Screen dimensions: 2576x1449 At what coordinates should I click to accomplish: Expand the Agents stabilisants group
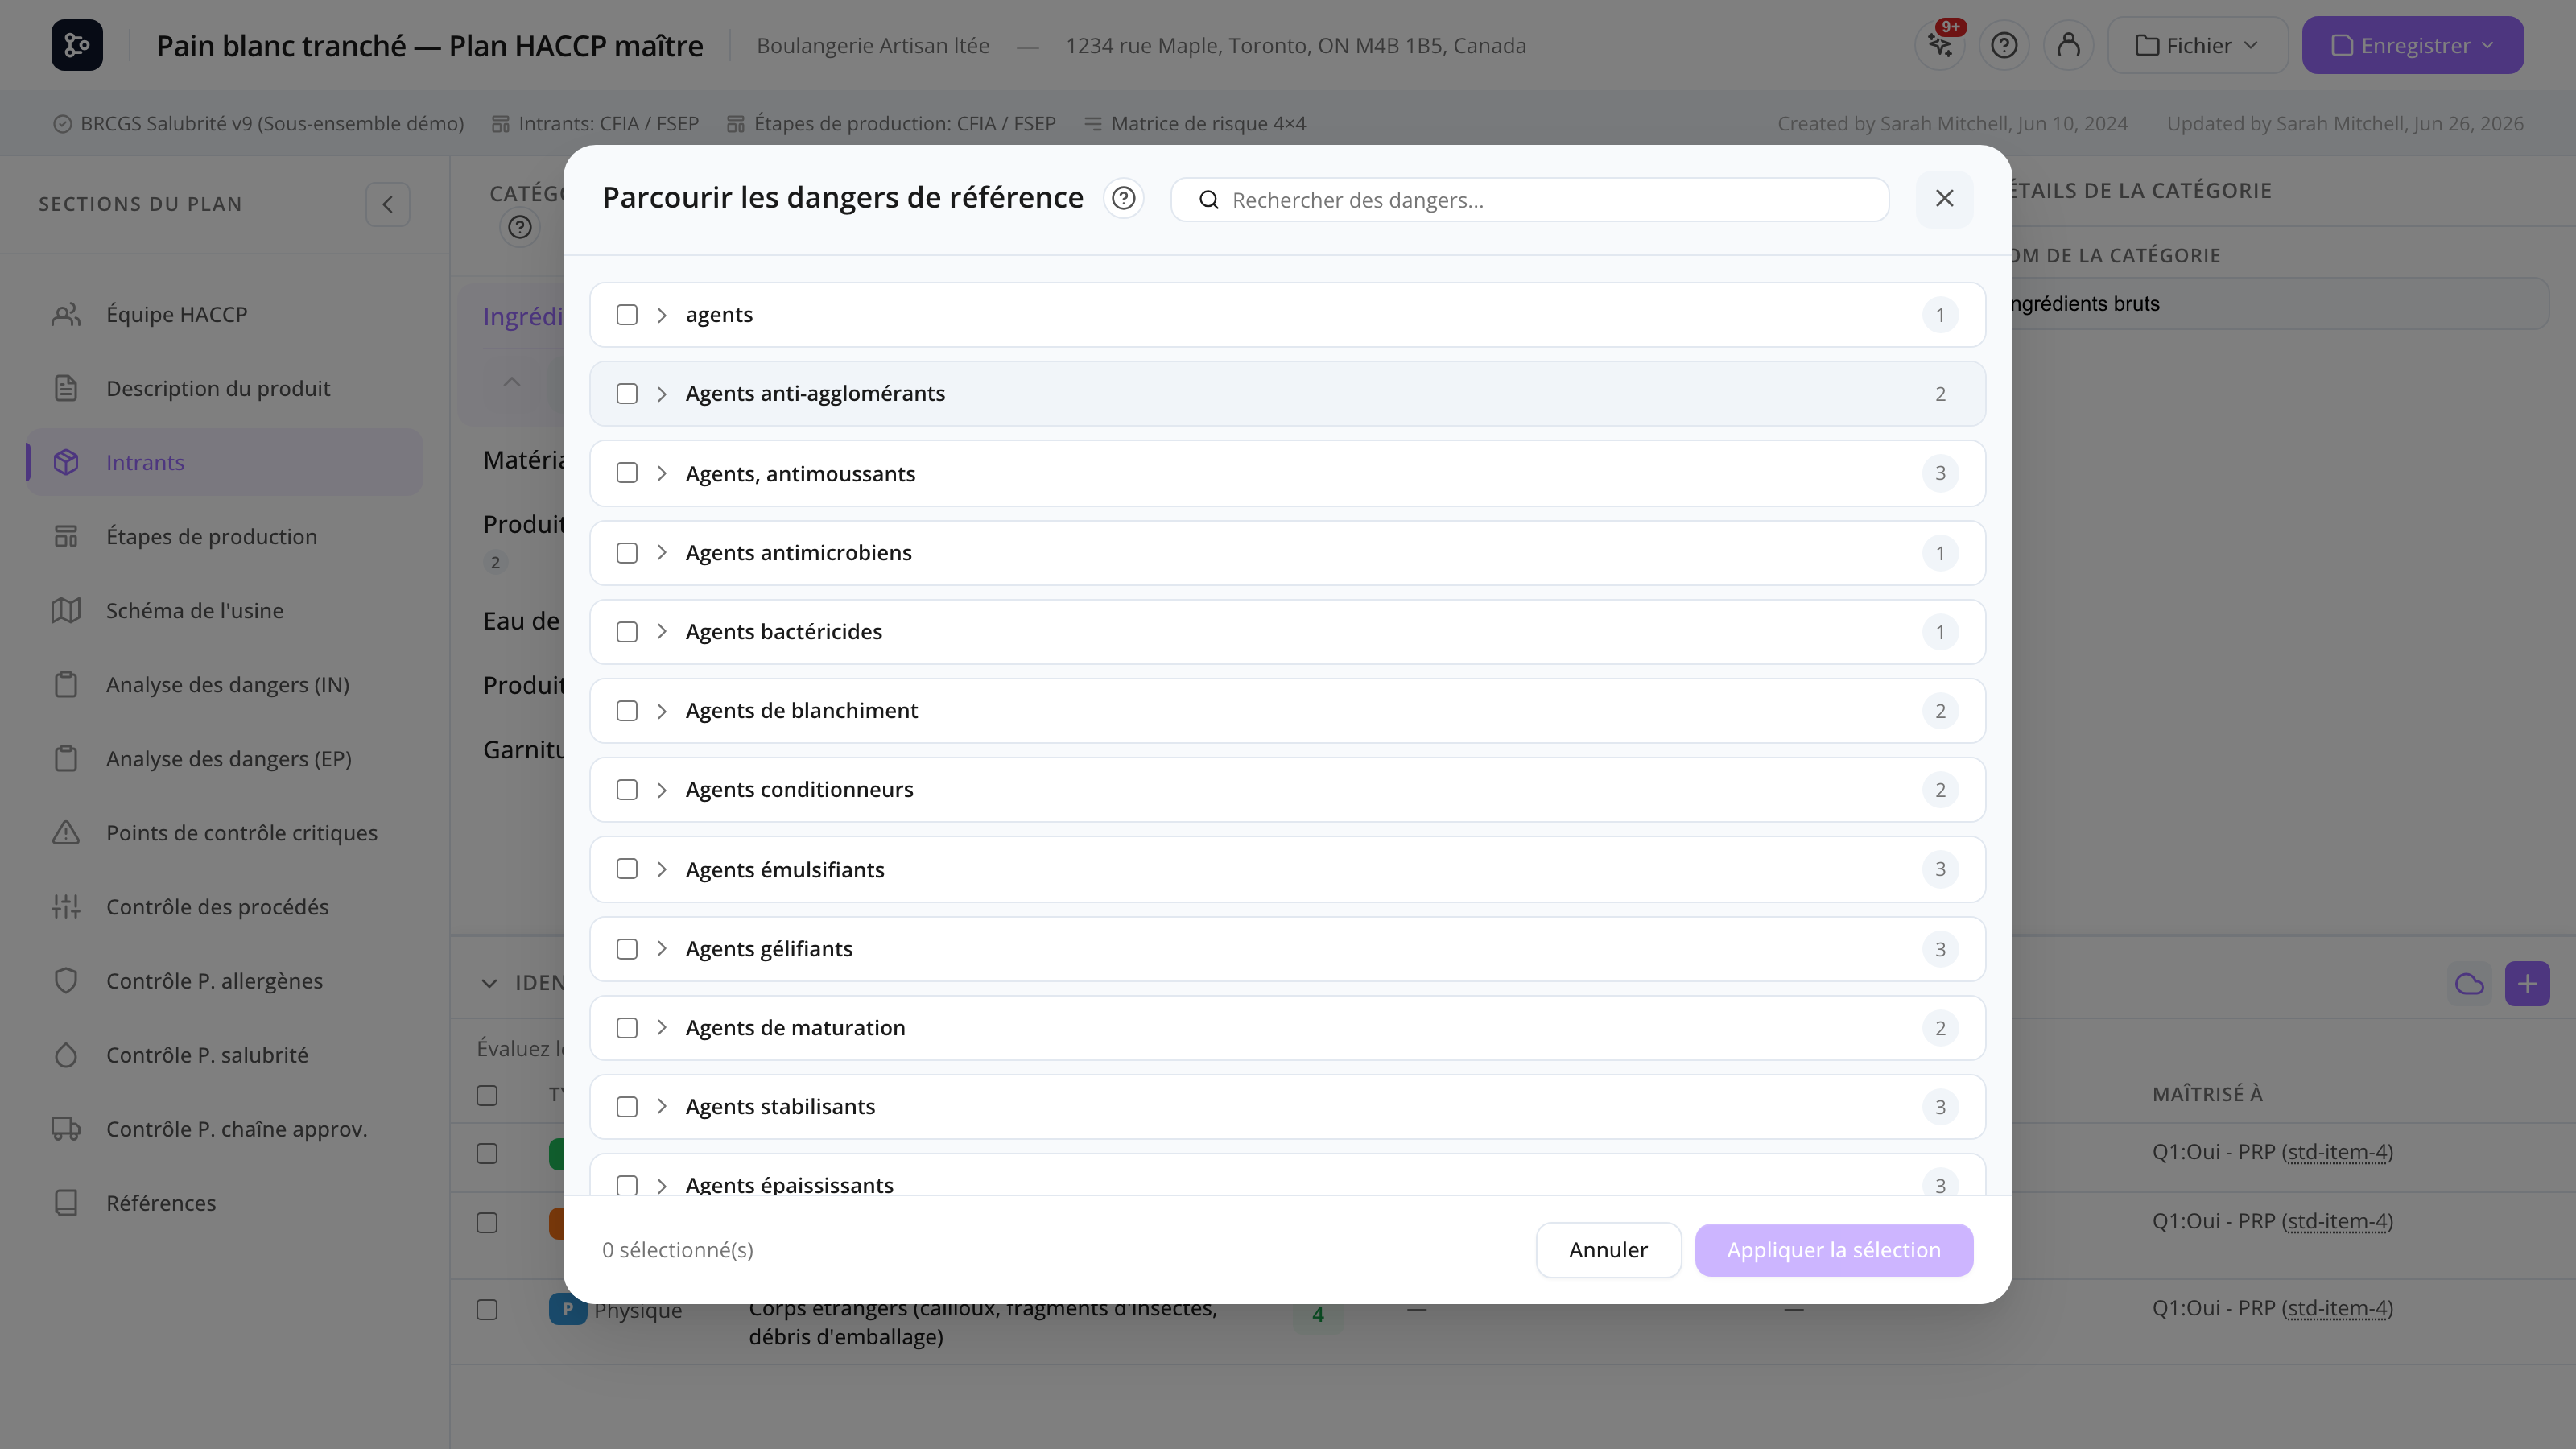pyautogui.click(x=662, y=1107)
